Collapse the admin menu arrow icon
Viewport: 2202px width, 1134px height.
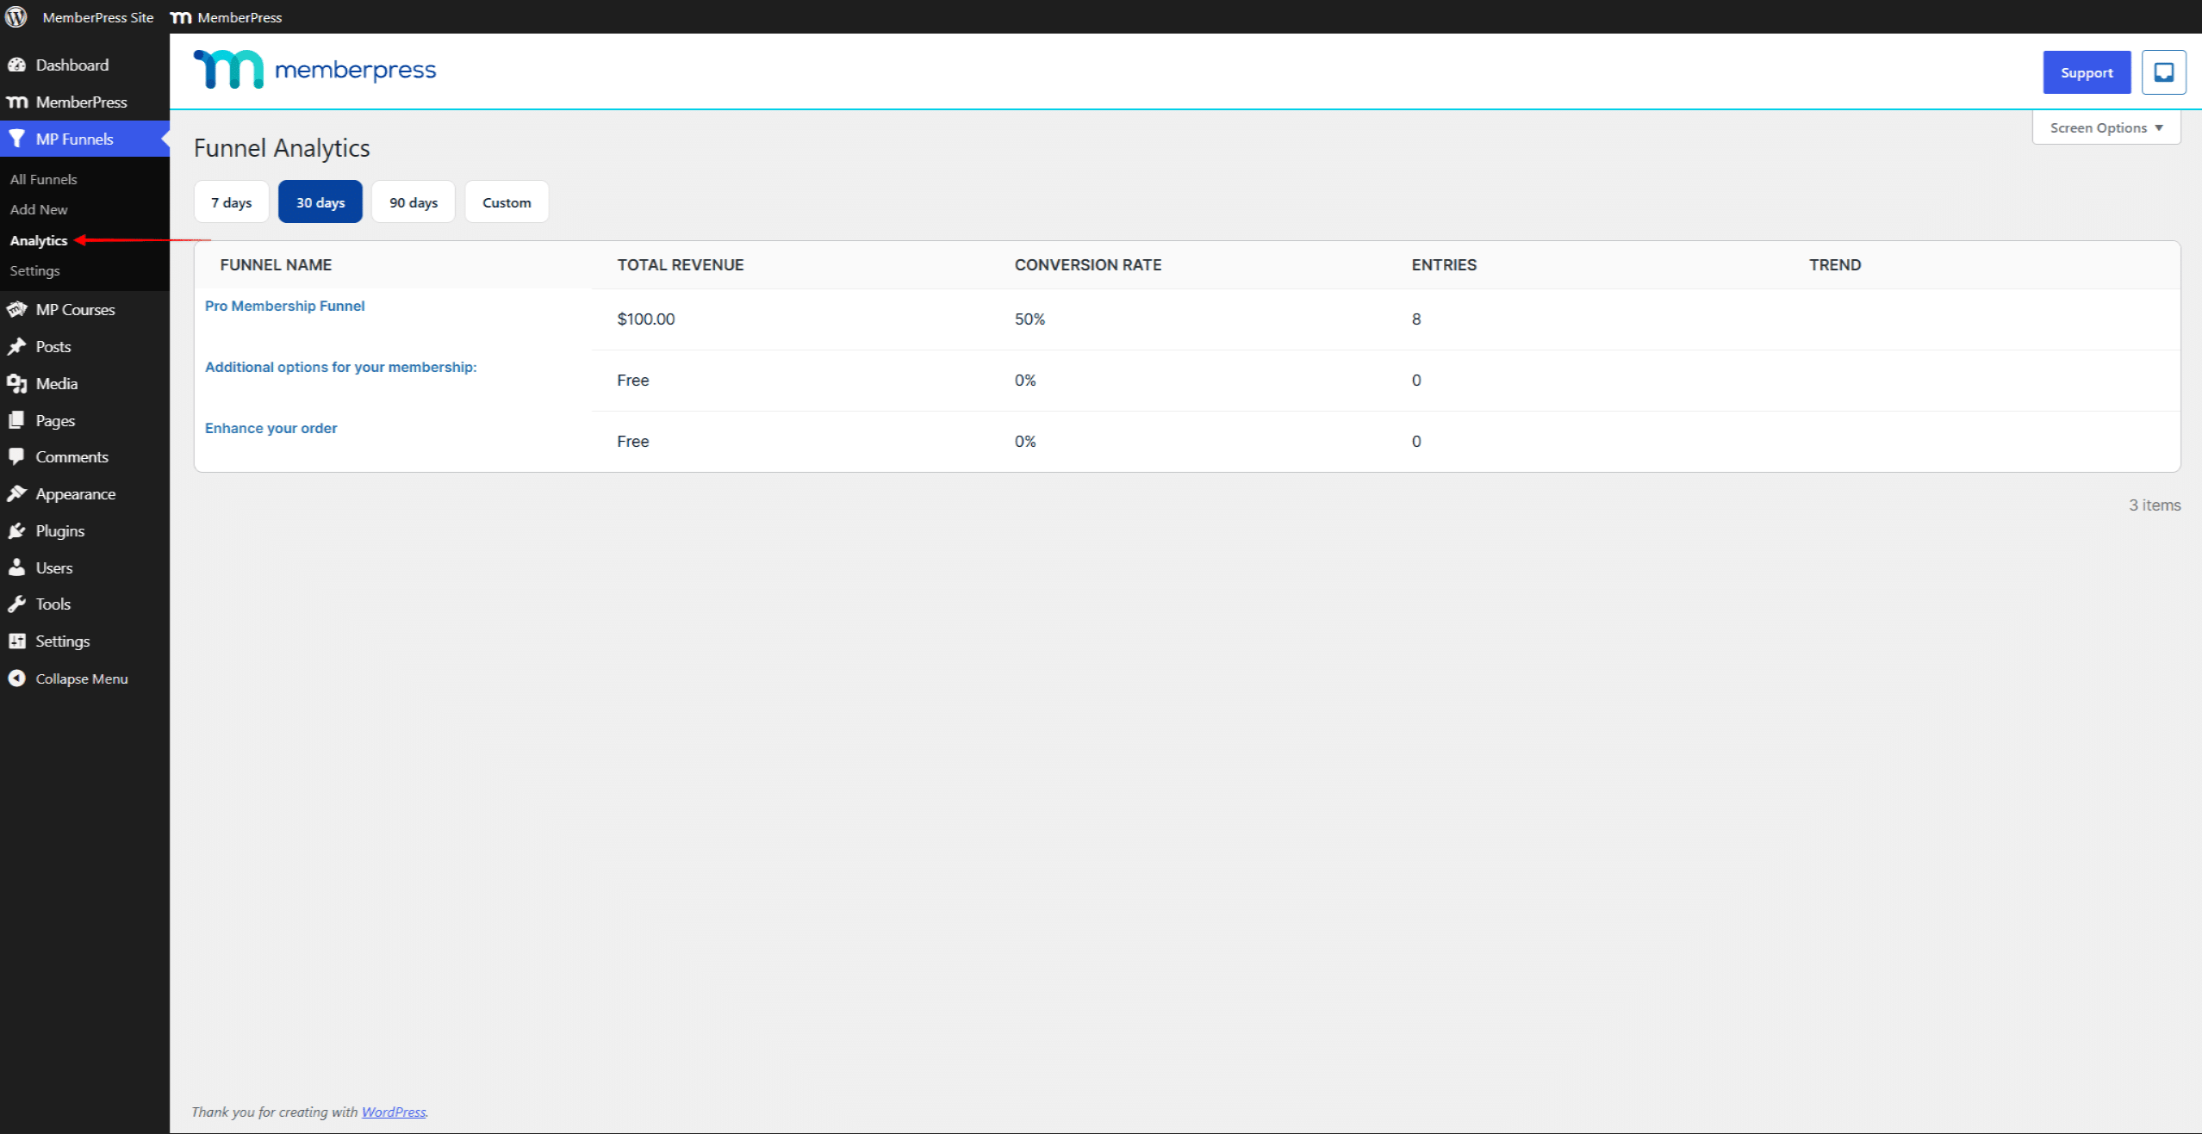16,679
